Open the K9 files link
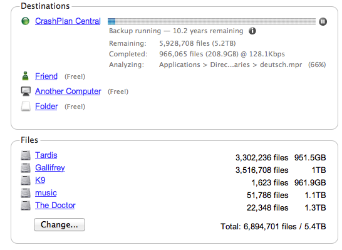The height and width of the screenshot is (250, 342). click(x=40, y=180)
